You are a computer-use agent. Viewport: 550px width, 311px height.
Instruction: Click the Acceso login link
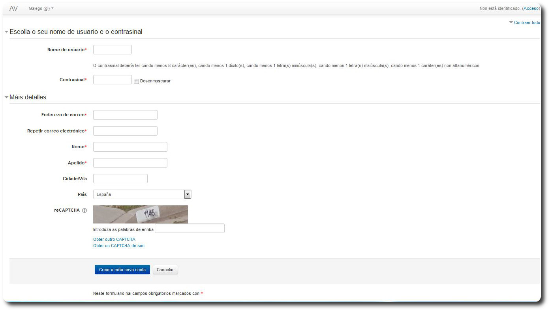[531, 8]
